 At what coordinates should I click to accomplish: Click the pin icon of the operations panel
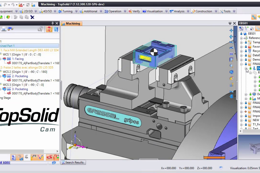(53, 23)
